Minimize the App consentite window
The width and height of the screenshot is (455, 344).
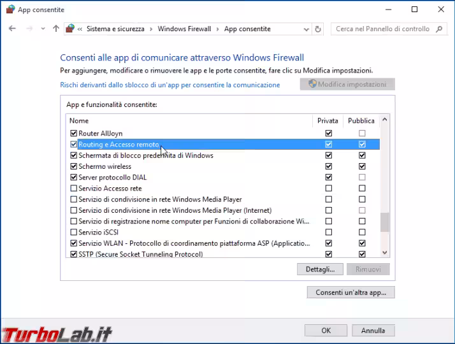(x=388, y=10)
